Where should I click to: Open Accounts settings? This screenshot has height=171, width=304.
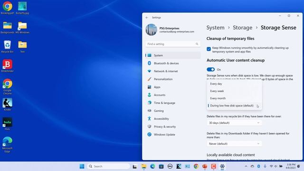(173, 95)
